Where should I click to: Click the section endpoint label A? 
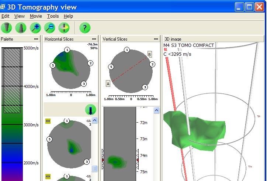point(108,84)
